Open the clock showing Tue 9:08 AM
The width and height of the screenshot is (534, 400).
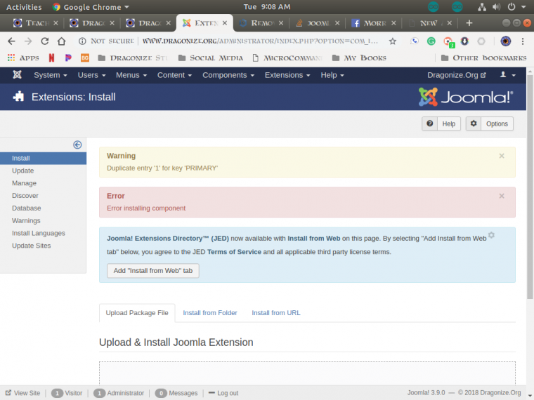coord(267,7)
